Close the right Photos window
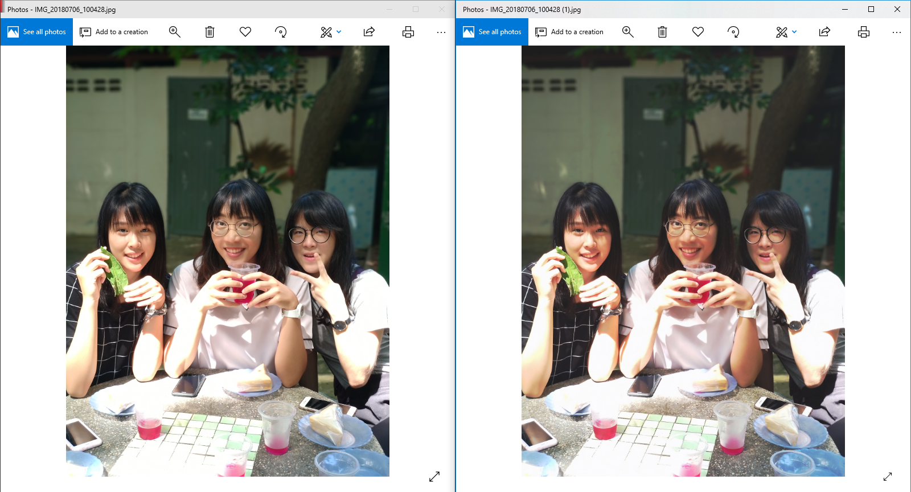 pos(897,9)
